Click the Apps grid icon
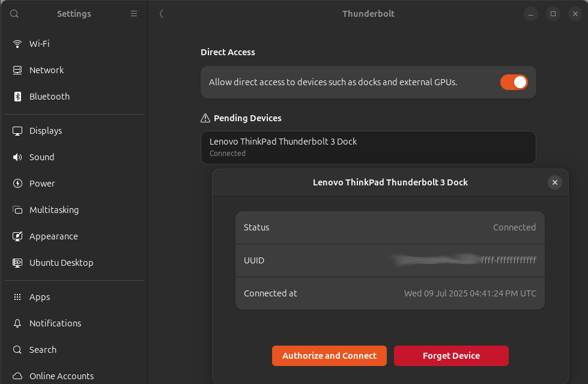 coord(17,297)
